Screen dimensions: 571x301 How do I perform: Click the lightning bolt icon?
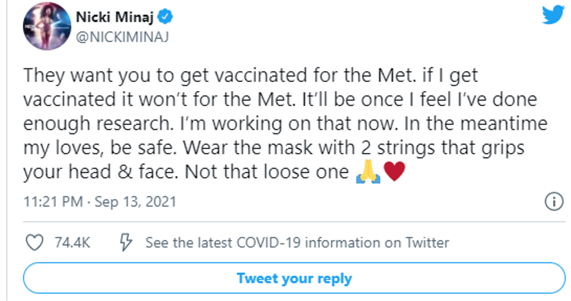click(x=126, y=242)
